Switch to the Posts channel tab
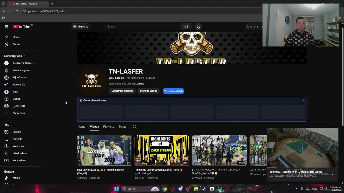The image size is (344, 193). (x=123, y=127)
